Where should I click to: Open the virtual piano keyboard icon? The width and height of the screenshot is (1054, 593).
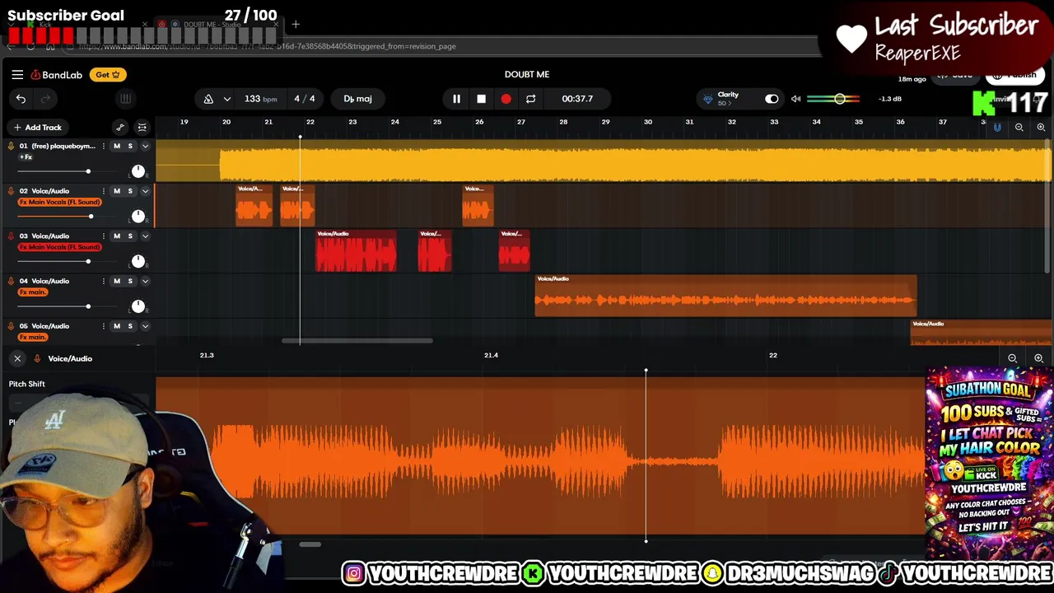[125, 99]
